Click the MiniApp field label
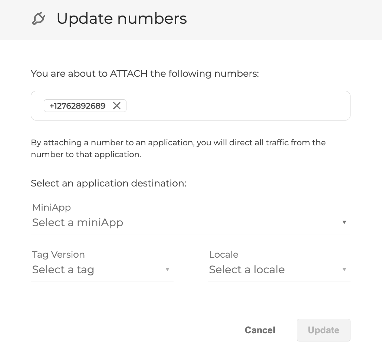Viewport: 382px width, 350px height. point(52,207)
